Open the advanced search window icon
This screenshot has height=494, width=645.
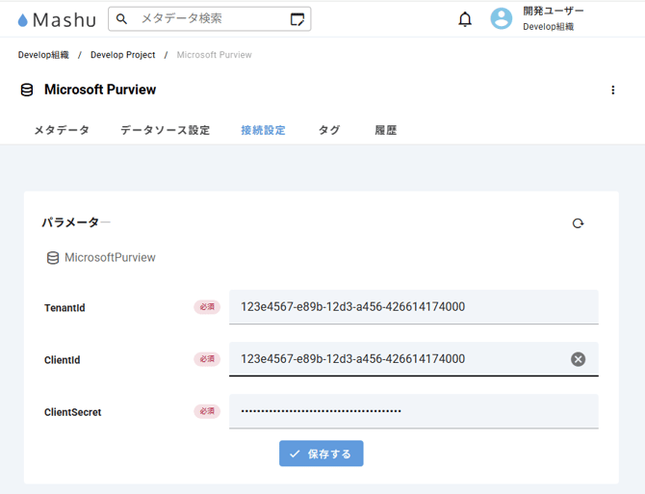[x=297, y=19]
